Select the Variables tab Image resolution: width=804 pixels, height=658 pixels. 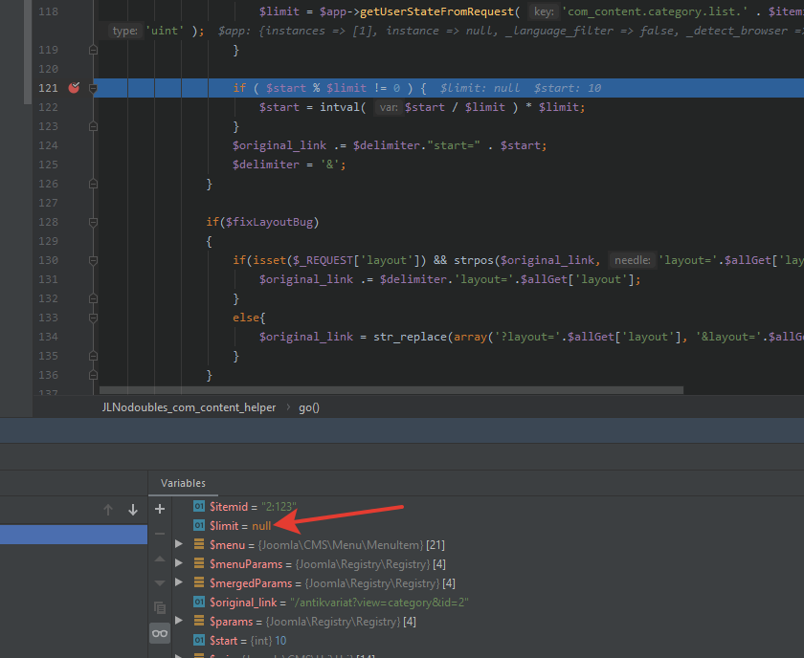click(183, 483)
